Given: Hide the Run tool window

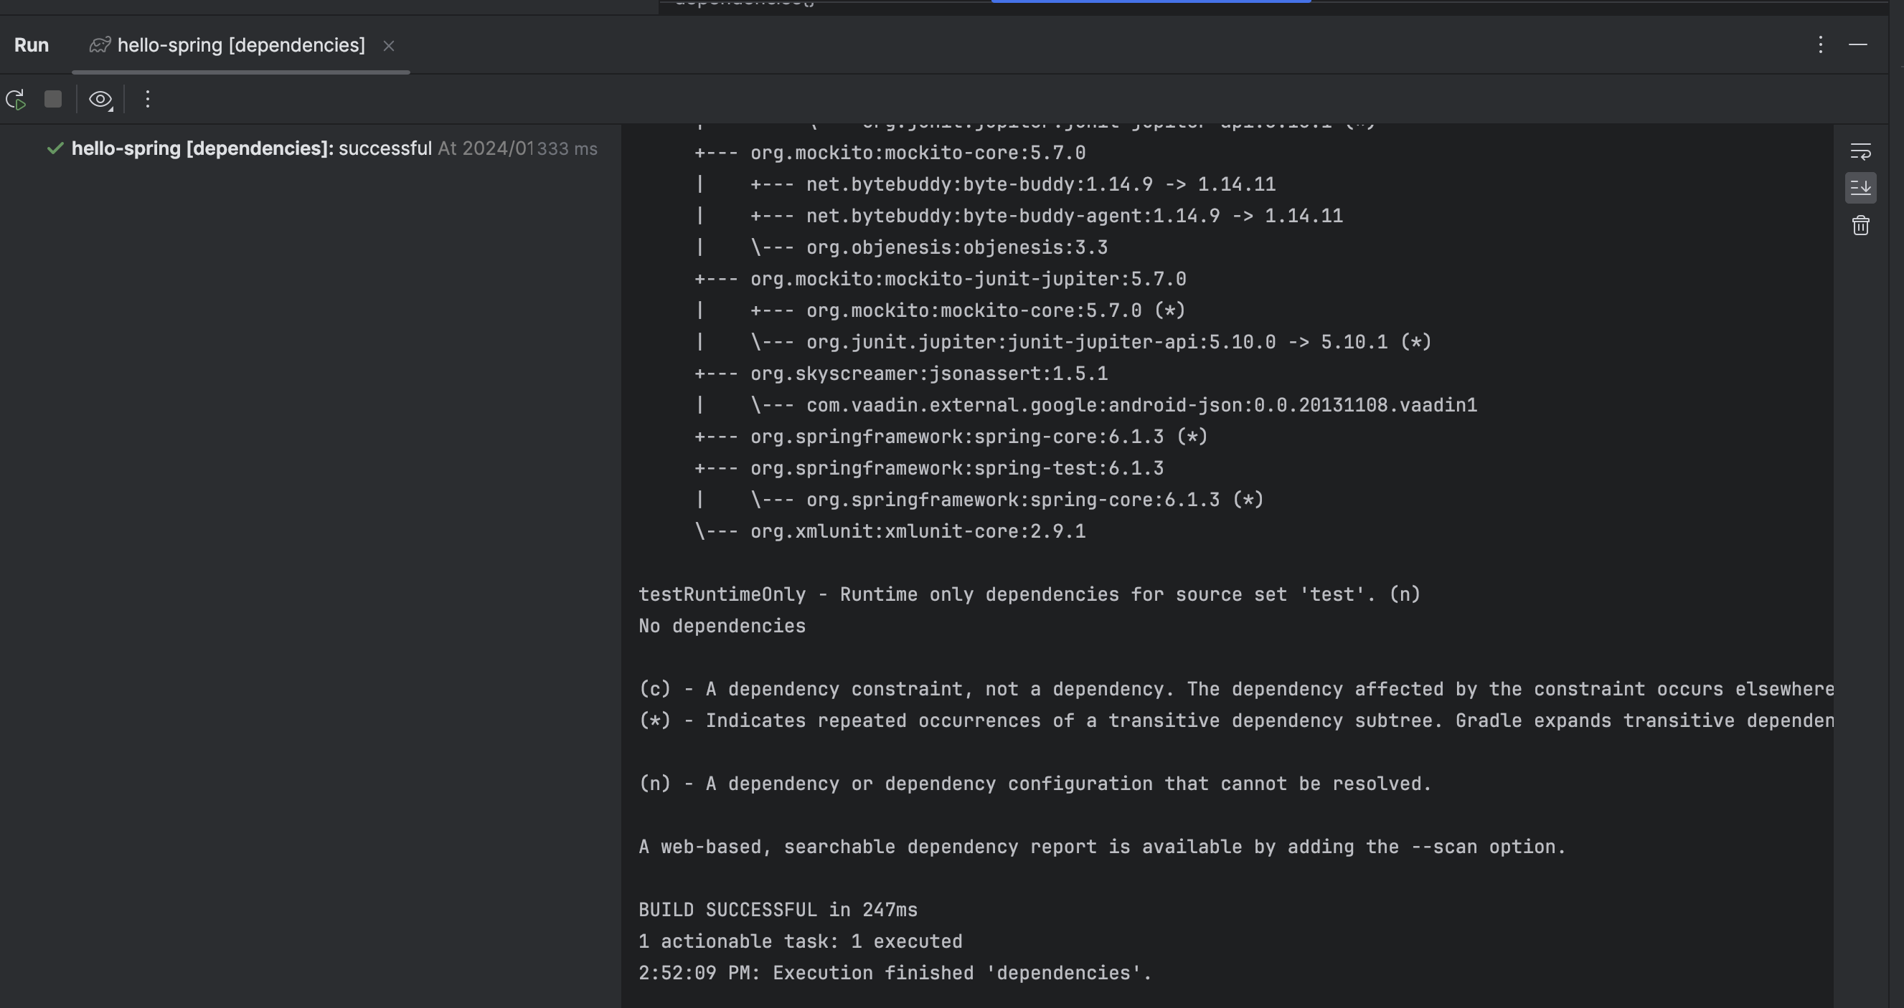Looking at the screenshot, I should 1858,45.
